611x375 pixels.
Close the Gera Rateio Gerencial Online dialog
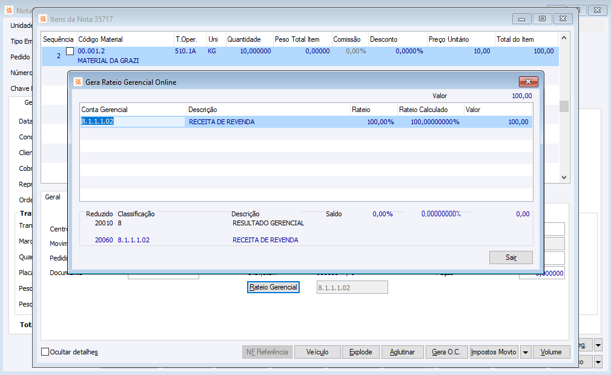529,81
